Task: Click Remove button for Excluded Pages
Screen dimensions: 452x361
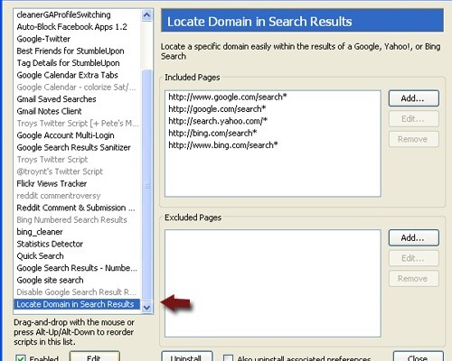Action: pyautogui.click(x=414, y=279)
